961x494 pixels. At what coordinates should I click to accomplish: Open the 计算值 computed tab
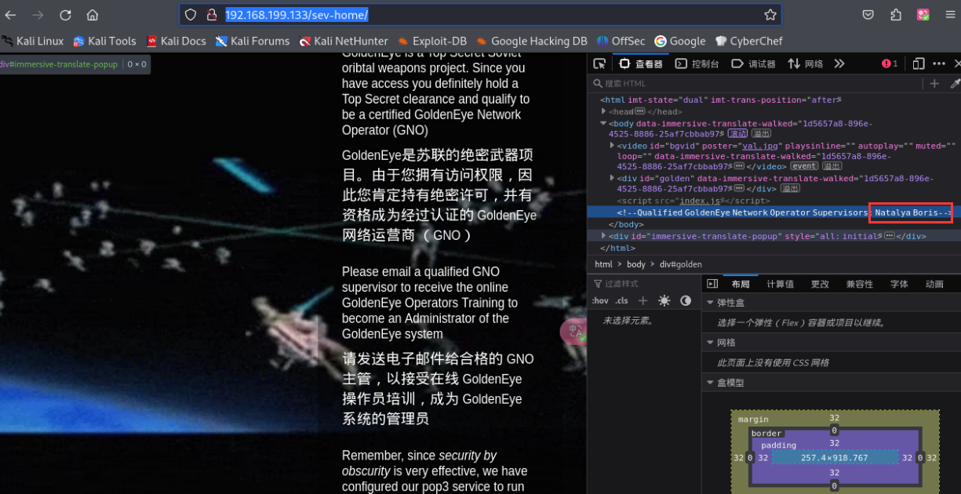tap(780, 284)
